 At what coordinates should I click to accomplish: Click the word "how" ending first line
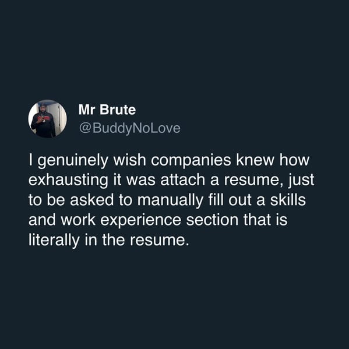[x=294, y=160]
